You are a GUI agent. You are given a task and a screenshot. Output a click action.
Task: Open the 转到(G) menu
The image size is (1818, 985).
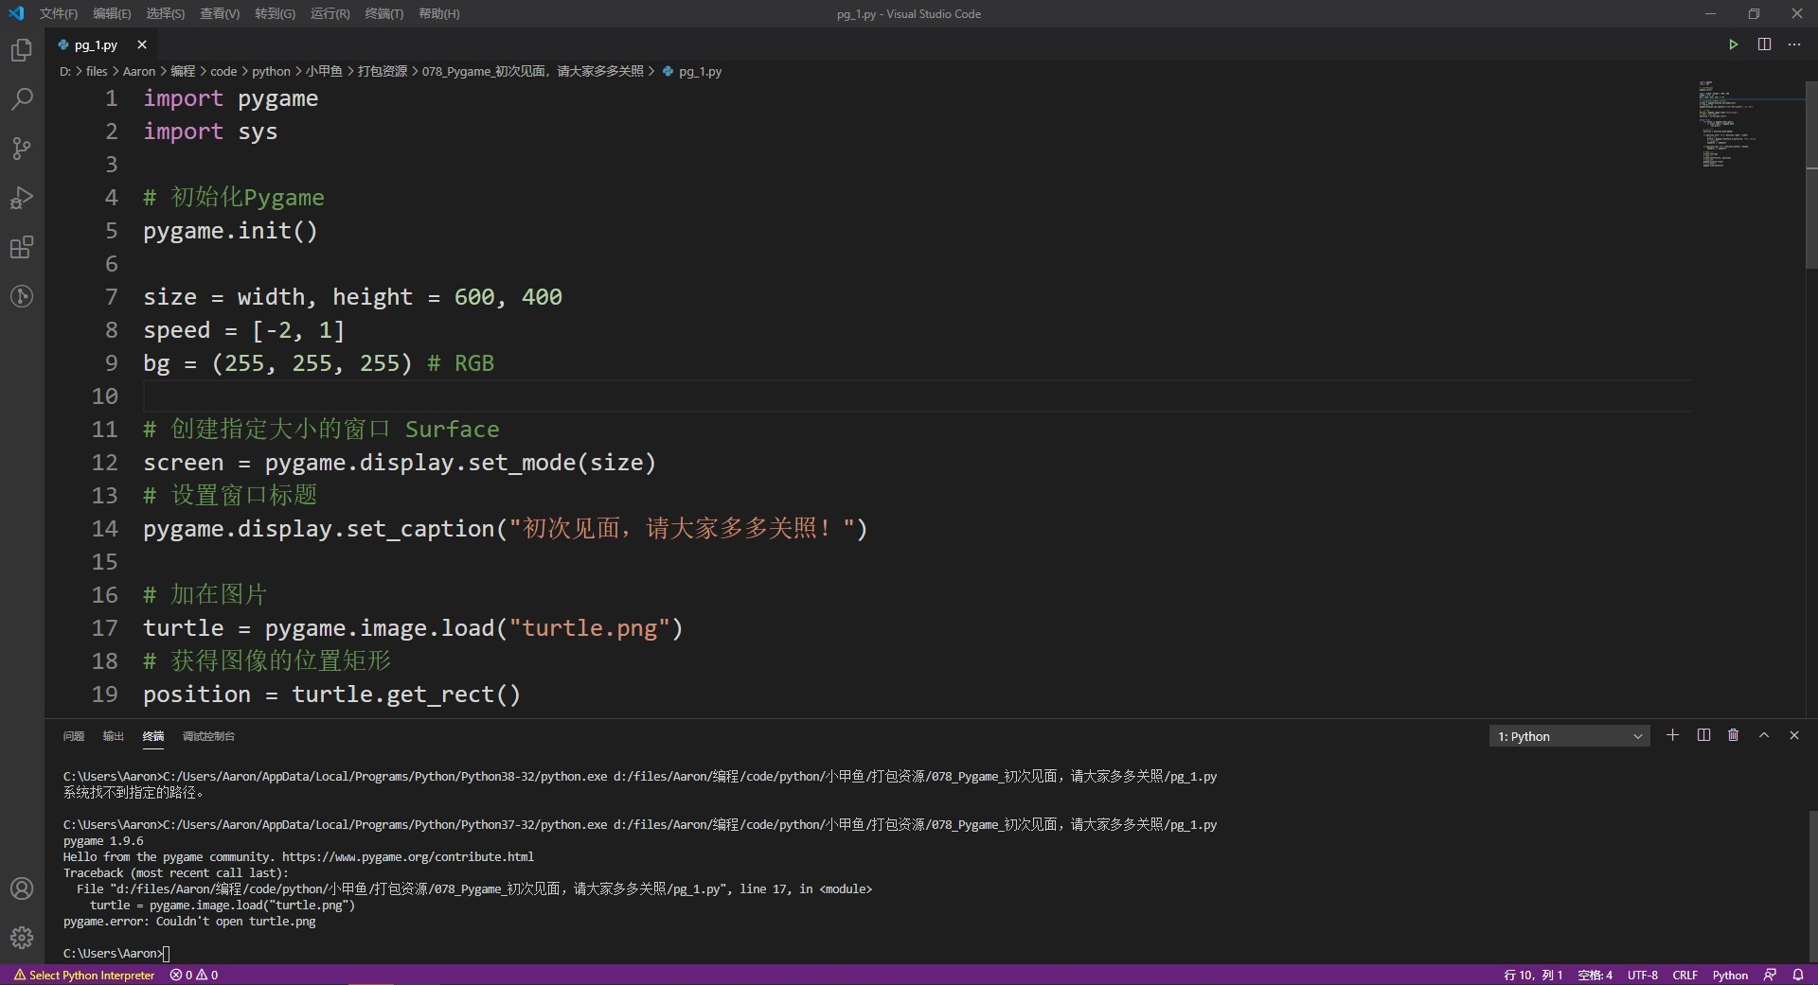(275, 13)
